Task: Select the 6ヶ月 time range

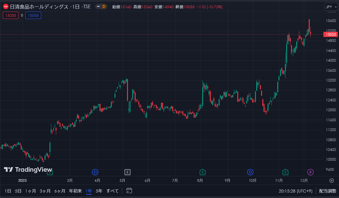Action: 60,191
